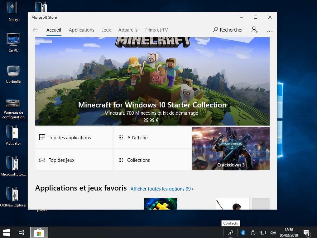Switch to the Jeux tab
This screenshot has height=238, width=317.
click(106, 30)
